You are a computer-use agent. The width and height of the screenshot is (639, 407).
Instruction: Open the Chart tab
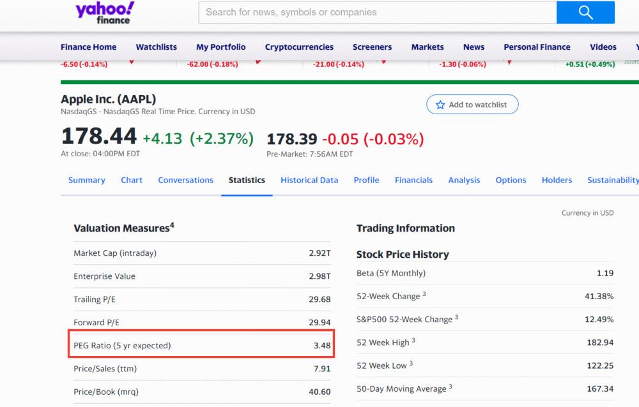pos(132,180)
